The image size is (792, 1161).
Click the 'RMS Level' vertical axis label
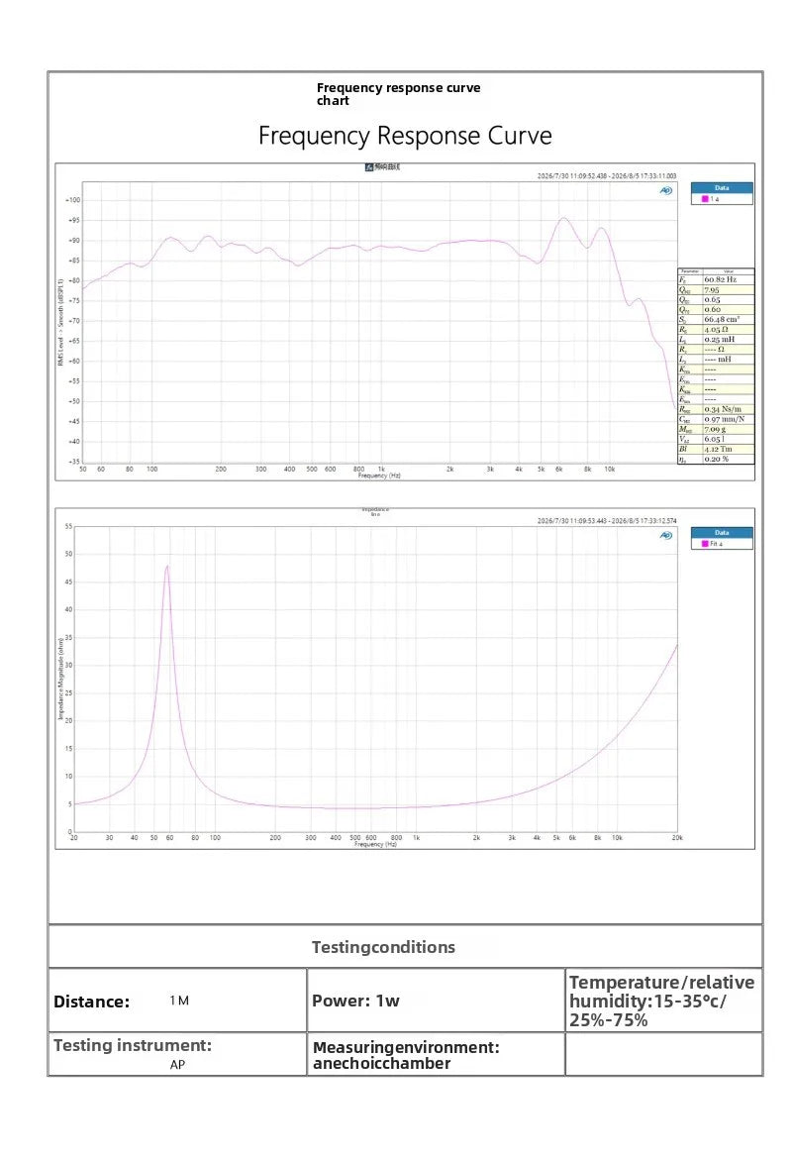pyautogui.click(x=60, y=323)
